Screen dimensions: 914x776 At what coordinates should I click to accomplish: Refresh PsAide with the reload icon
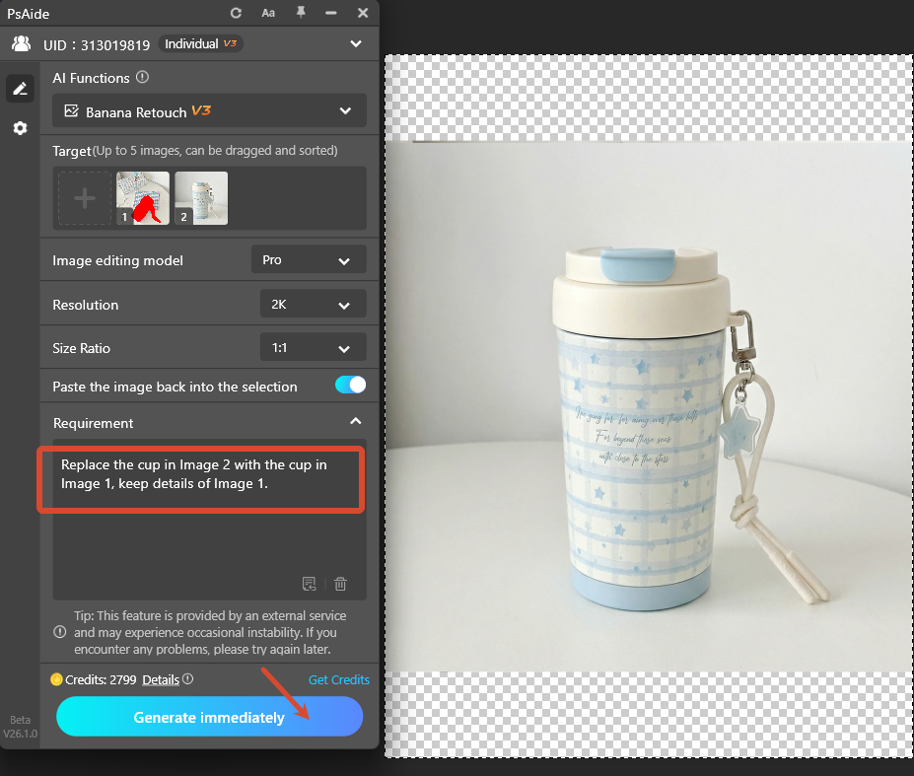pyautogui.click(x=235, y=13)
